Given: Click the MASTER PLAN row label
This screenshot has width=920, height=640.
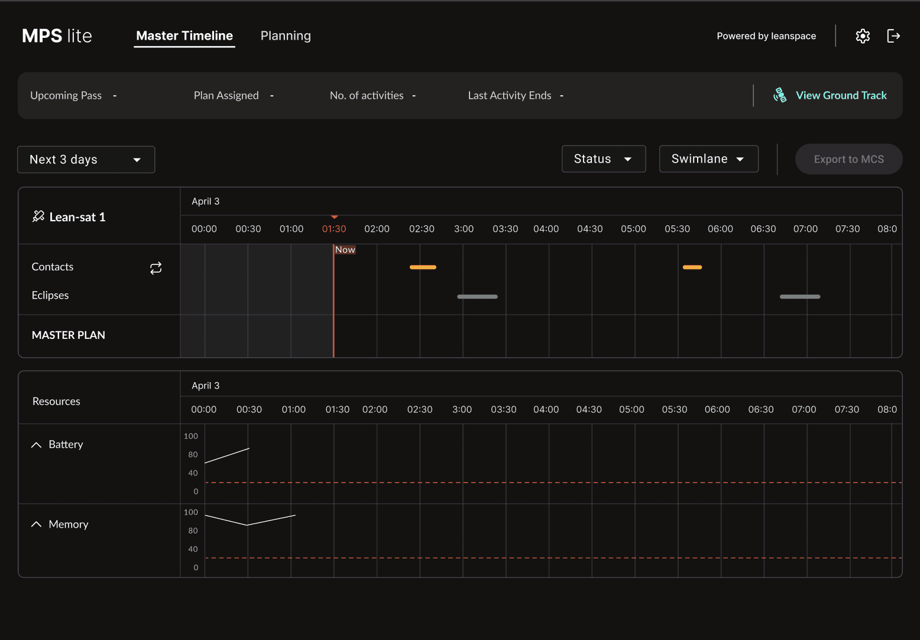Looking at the screenshot, I should [69, 335].
